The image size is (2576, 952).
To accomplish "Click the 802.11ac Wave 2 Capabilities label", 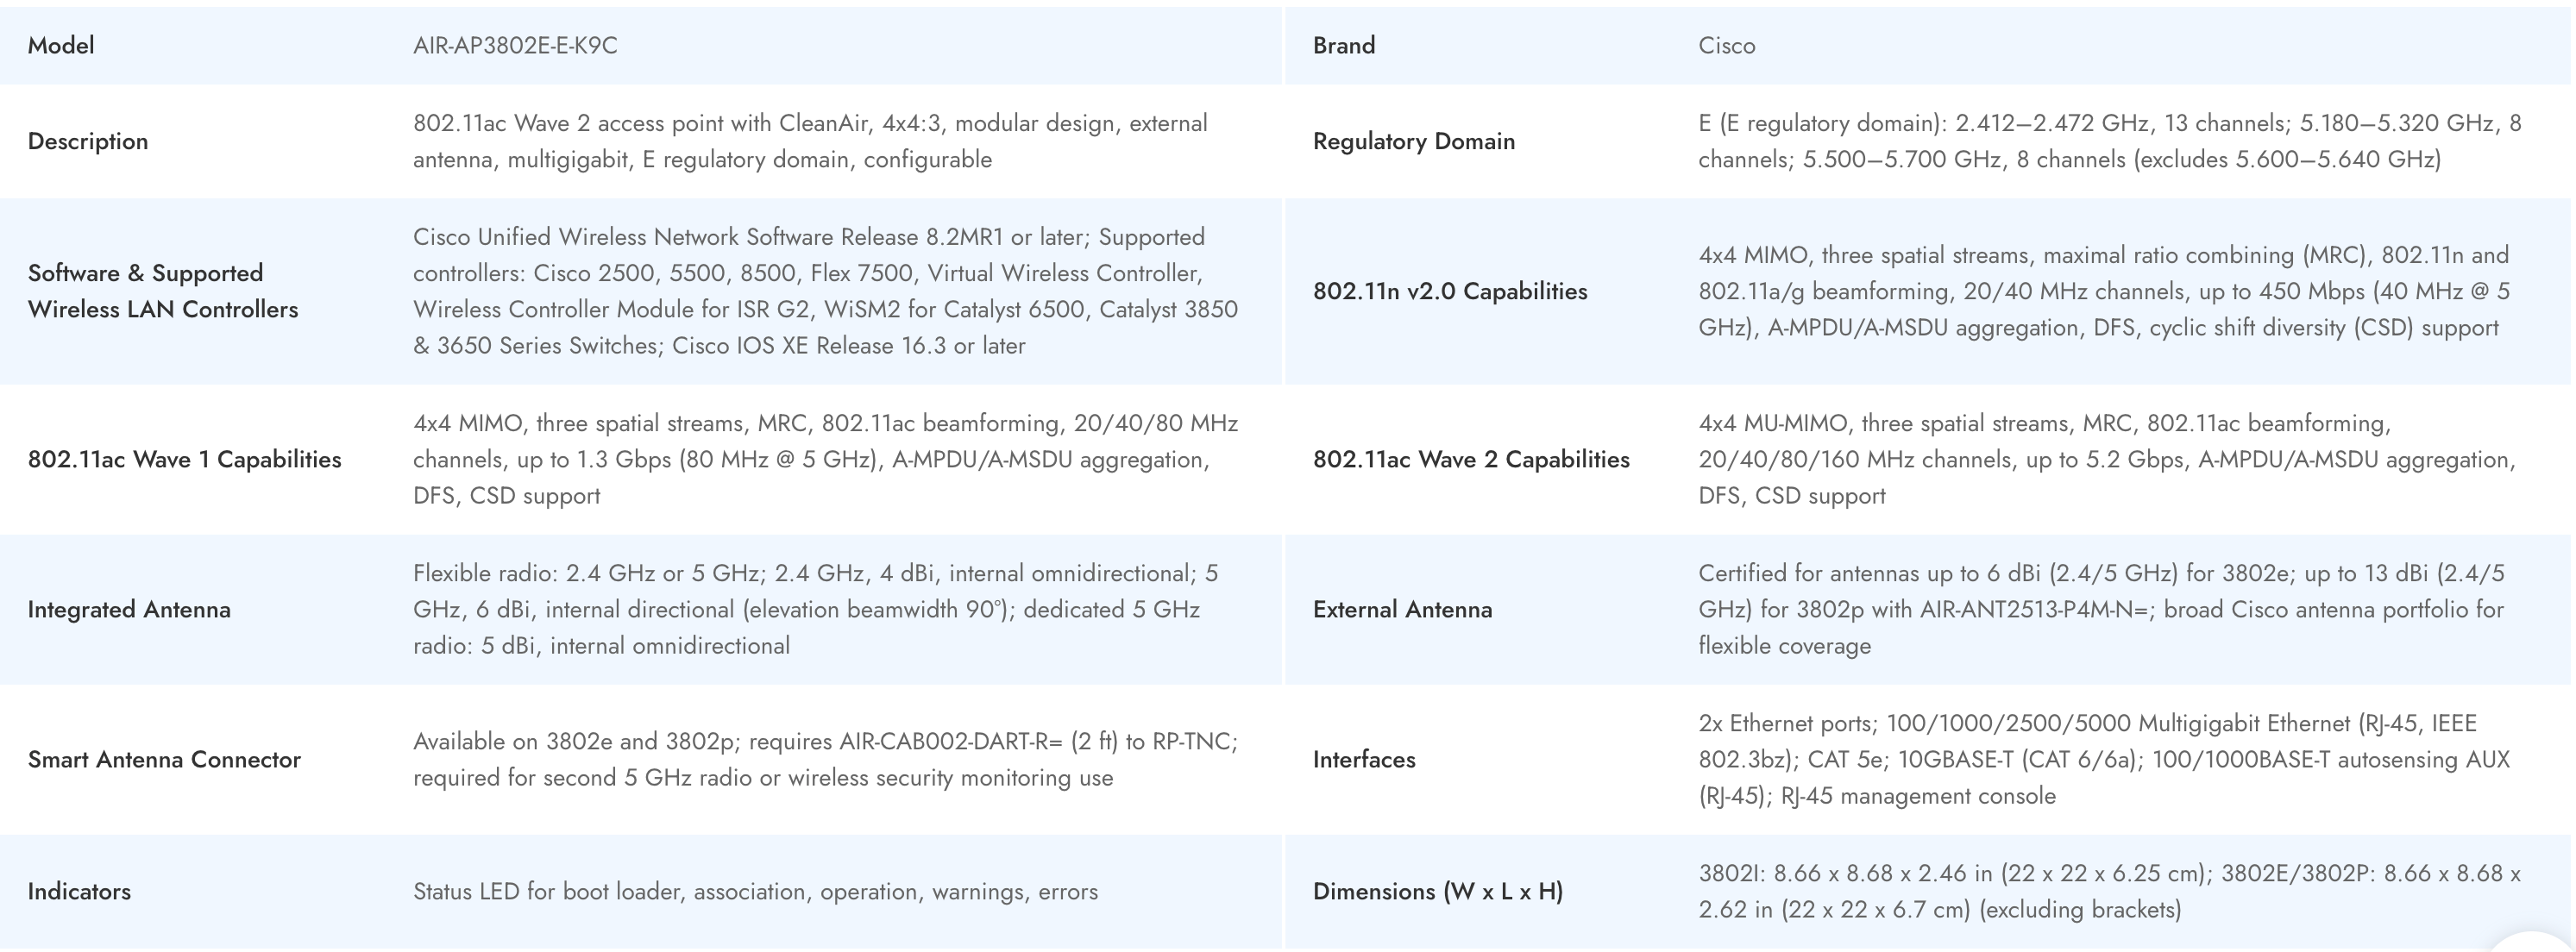I will click(x=1470, y=459).
